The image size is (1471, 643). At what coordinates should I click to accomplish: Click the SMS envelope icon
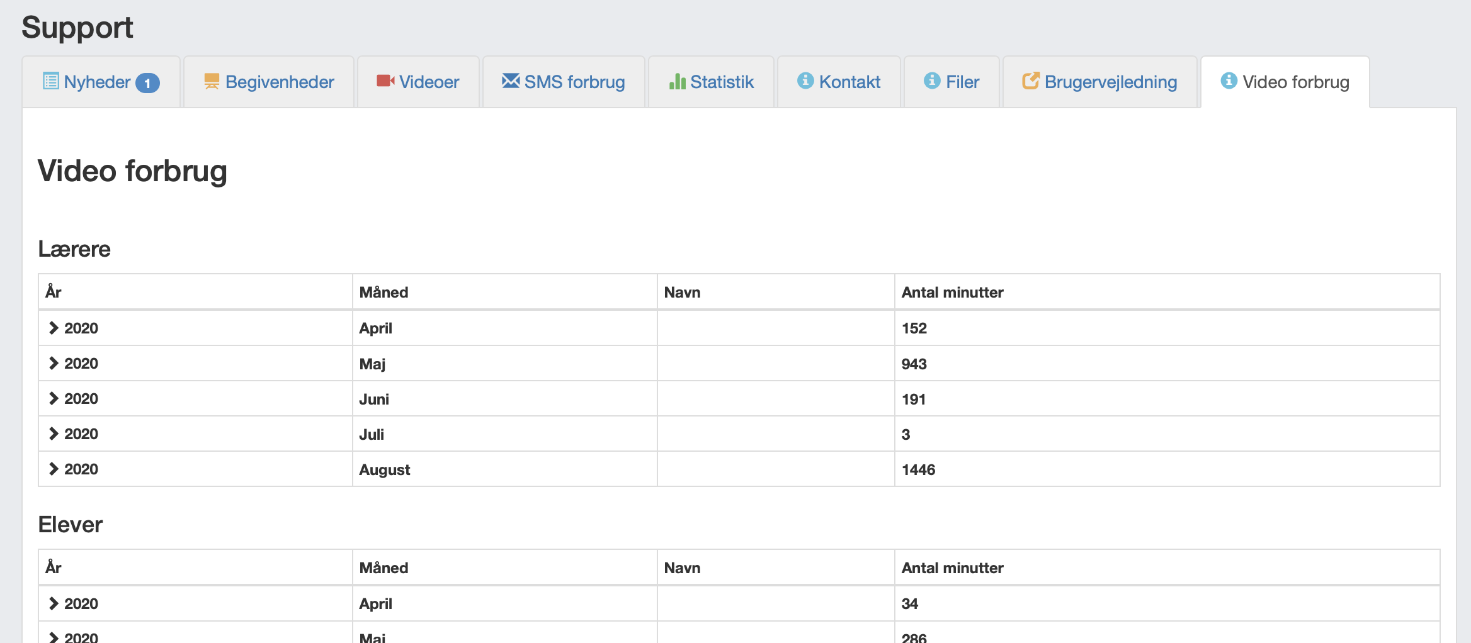(x=511, y=81)
